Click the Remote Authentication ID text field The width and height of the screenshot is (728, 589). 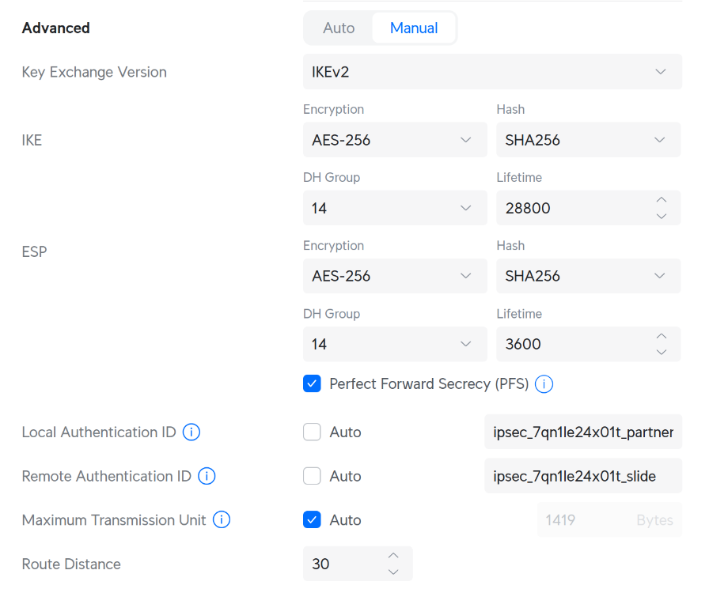(x=583, y=476)
